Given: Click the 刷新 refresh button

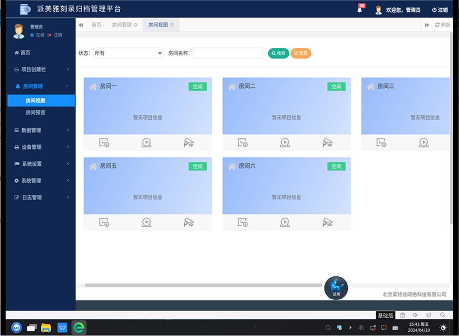Looking at the screenshot, I should 443,25.
